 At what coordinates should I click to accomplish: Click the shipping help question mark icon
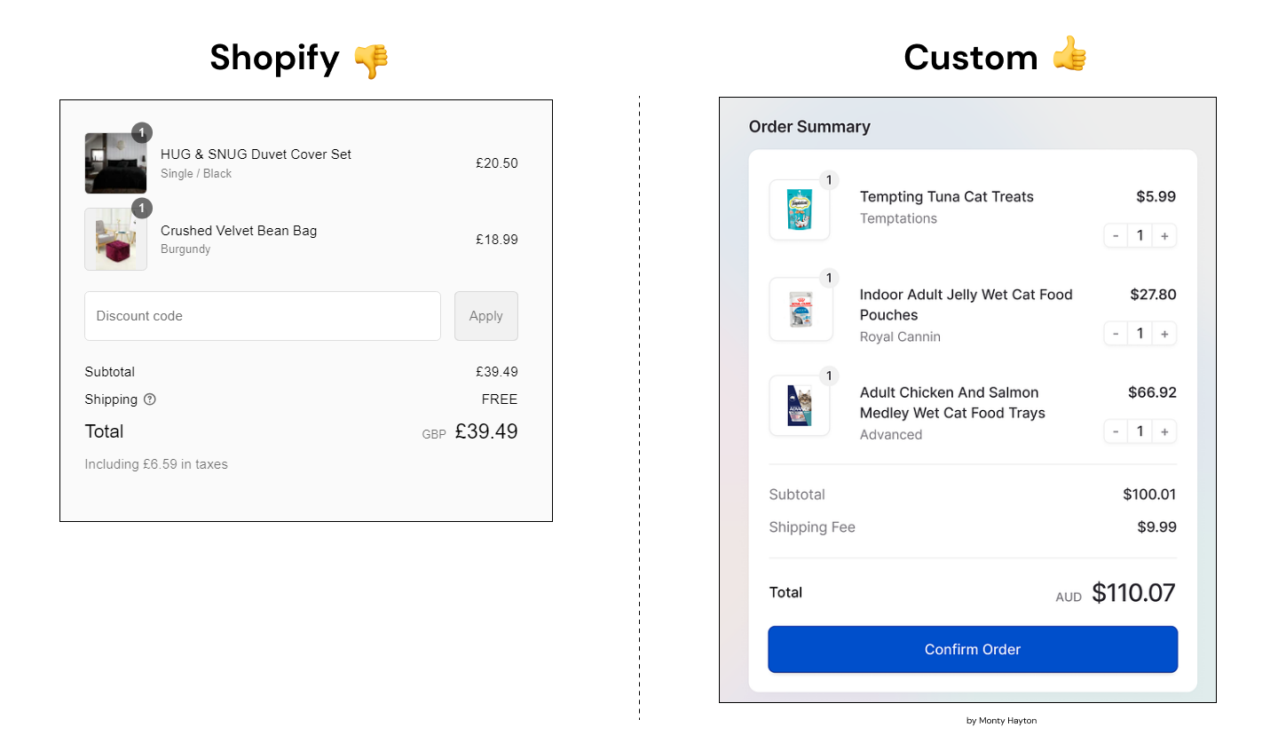(148, 399)
